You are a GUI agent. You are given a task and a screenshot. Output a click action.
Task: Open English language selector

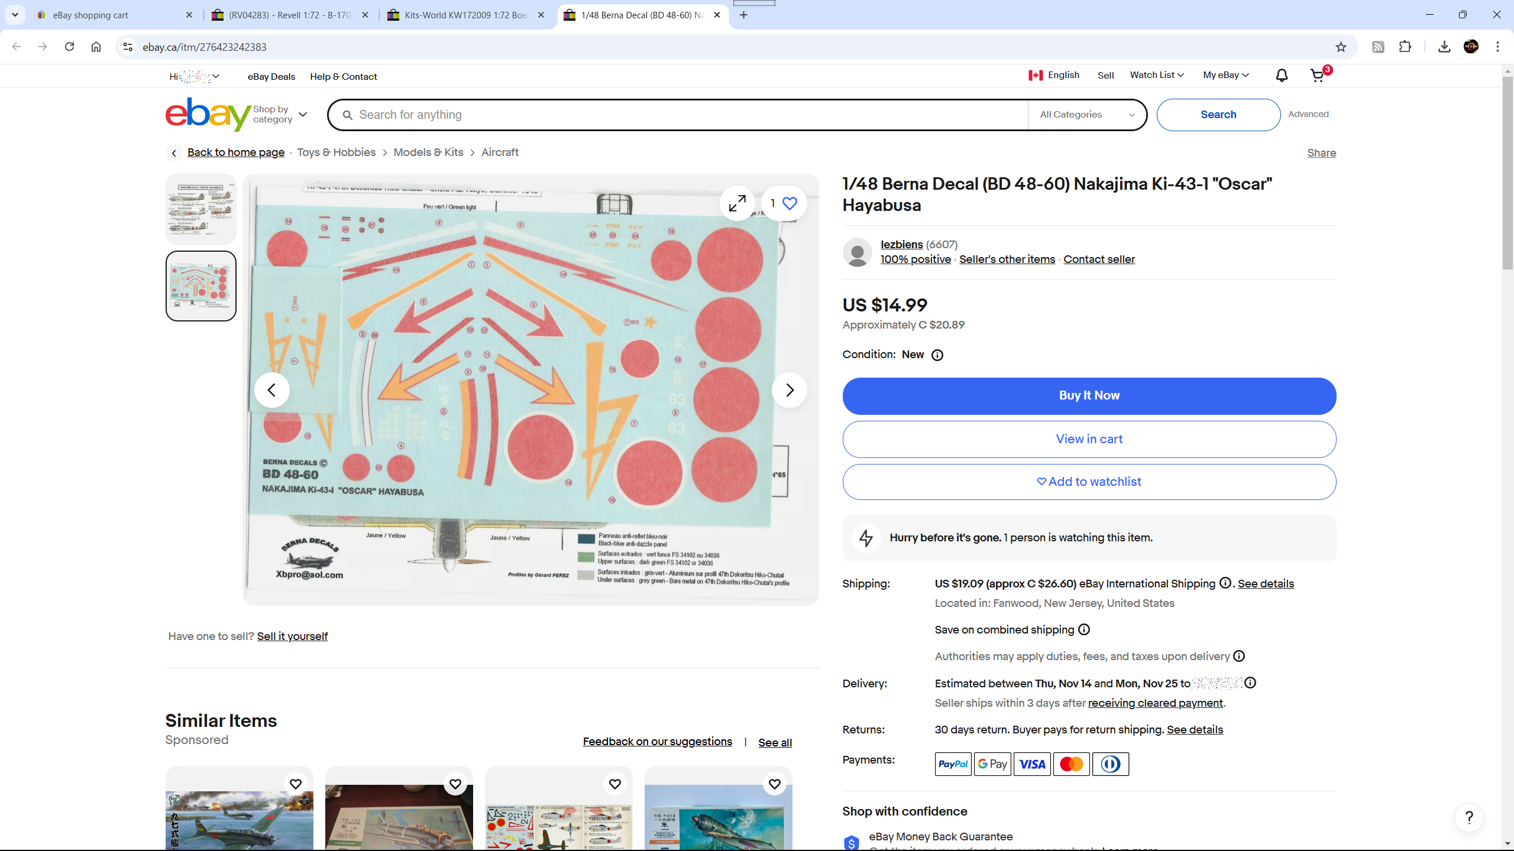1054,75
